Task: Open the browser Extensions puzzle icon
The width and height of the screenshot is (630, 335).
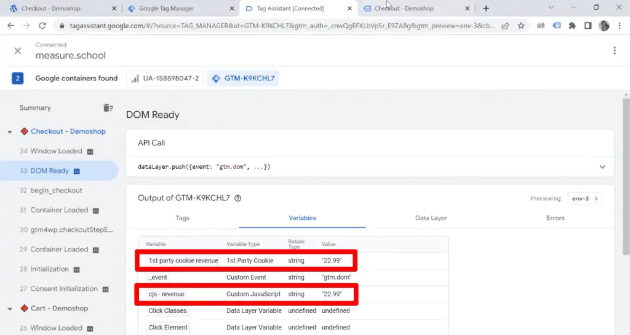Action: [x=572, y=26]
